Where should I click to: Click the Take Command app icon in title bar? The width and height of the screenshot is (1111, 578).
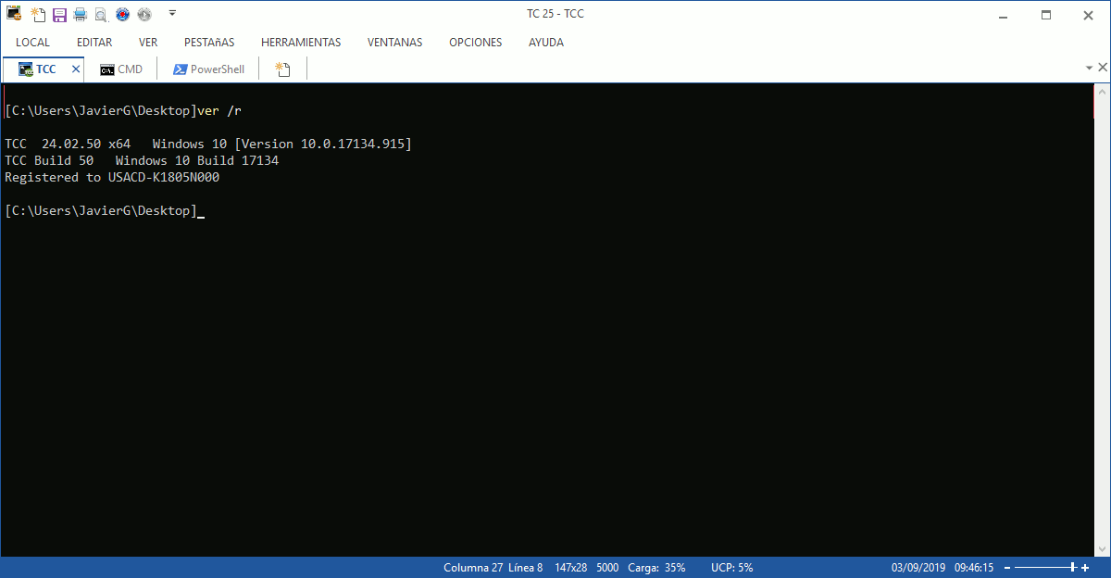pos(14,14)
